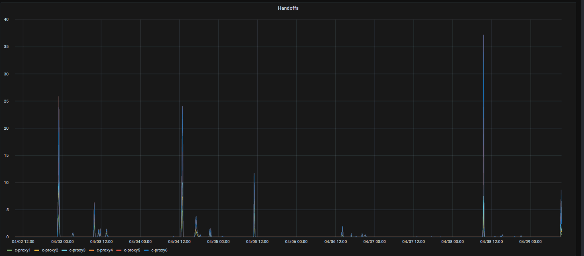Click the spike peak near 04/03 00:00
584x256 pixels.
click(x=59, y=96)
